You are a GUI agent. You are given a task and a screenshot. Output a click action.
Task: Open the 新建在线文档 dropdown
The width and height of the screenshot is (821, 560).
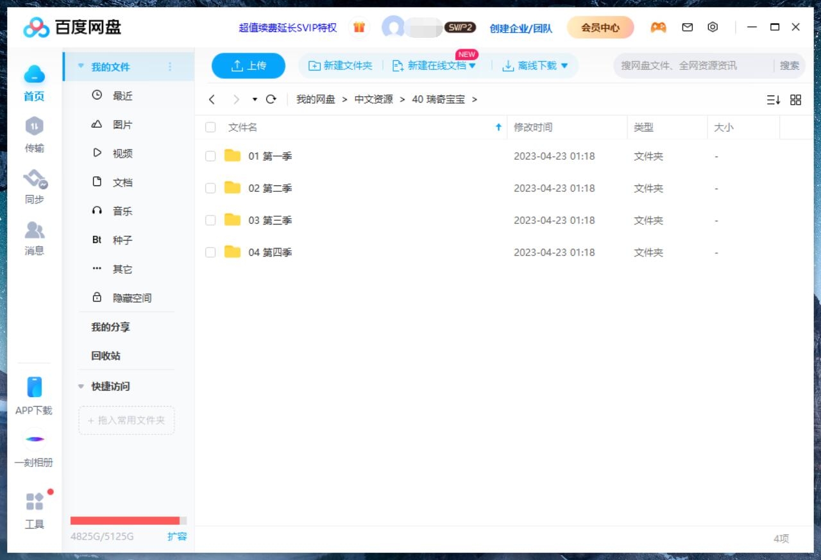(436, 65)
